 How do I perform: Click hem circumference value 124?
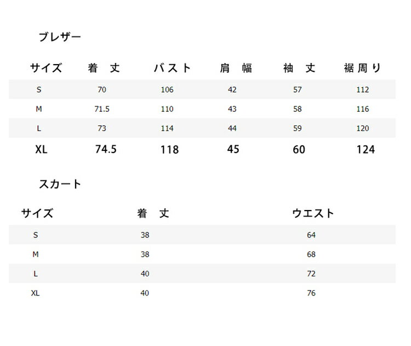(366, 149)
